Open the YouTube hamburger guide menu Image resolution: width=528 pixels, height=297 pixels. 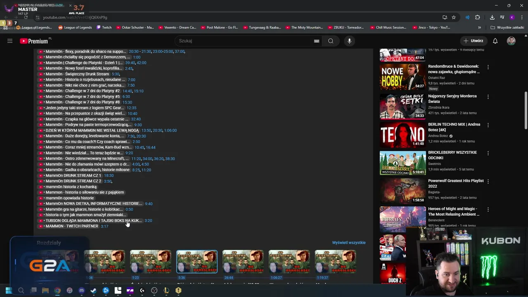coord(10,41)
